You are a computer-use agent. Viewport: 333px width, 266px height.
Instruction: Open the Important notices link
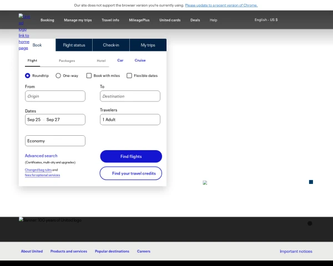point(296,252)
